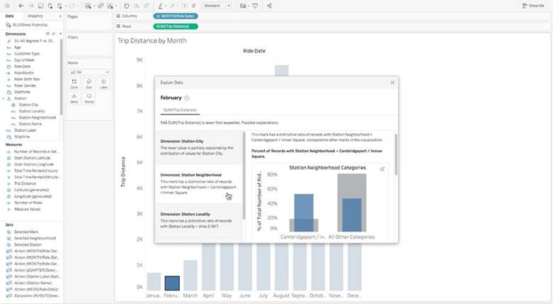This screenshot has width=553, height=304.
Task: Open the explanation chart as a new sheet
Action: tap(382, 169)
